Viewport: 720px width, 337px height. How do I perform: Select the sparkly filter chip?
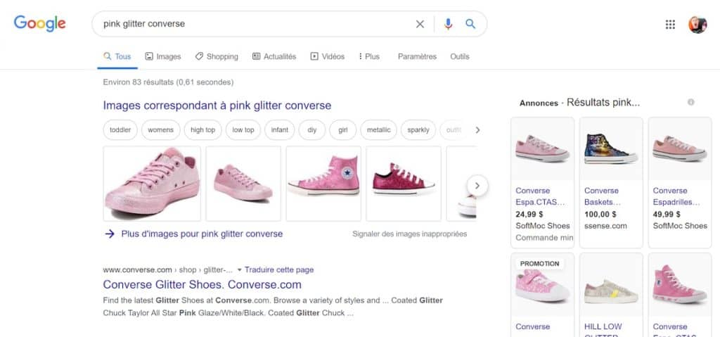pos(418,130)
